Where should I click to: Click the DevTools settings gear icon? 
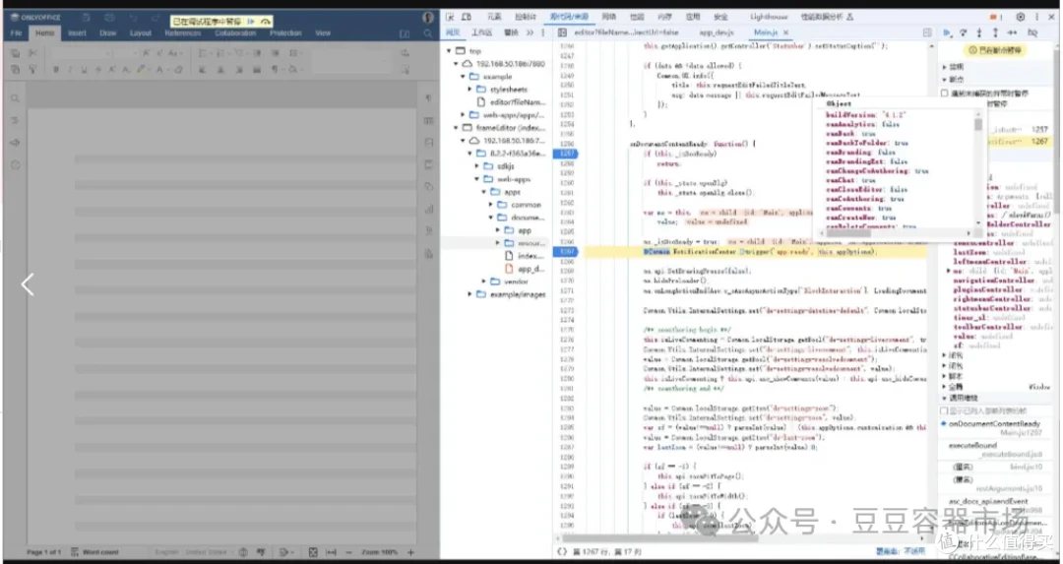[1021, 17]
